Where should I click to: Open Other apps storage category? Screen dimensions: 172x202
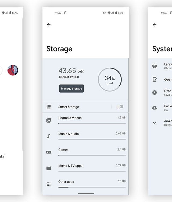click(85, 184)
